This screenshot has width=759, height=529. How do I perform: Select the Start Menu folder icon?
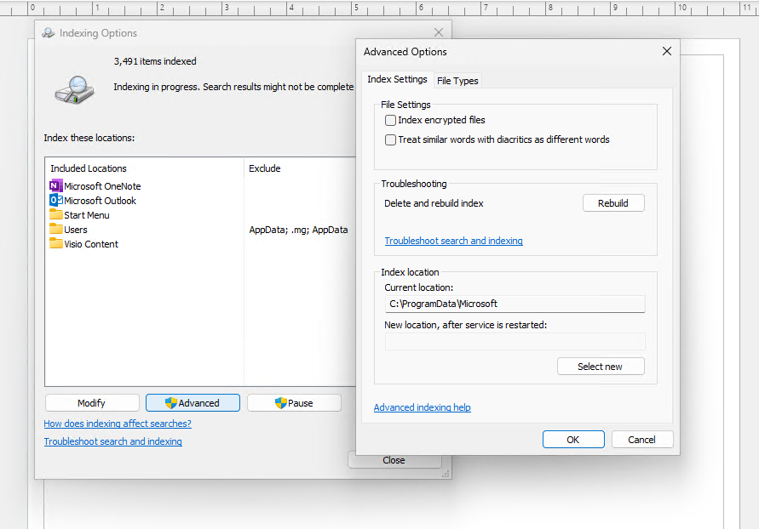[x=56, y=214]
